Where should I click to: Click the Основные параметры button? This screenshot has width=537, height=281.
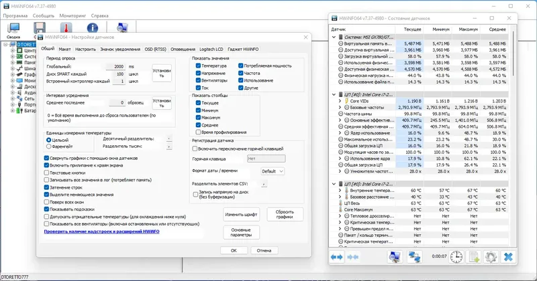pyautogui.click(x=241, y=233)
